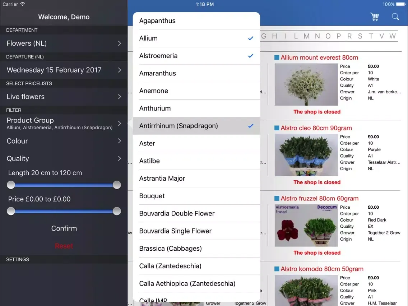The height and width of the screenshot is (306, 408).
Task: Click the Length maximum slider handle
Action: pyautogui.click(x=117, y=185)
